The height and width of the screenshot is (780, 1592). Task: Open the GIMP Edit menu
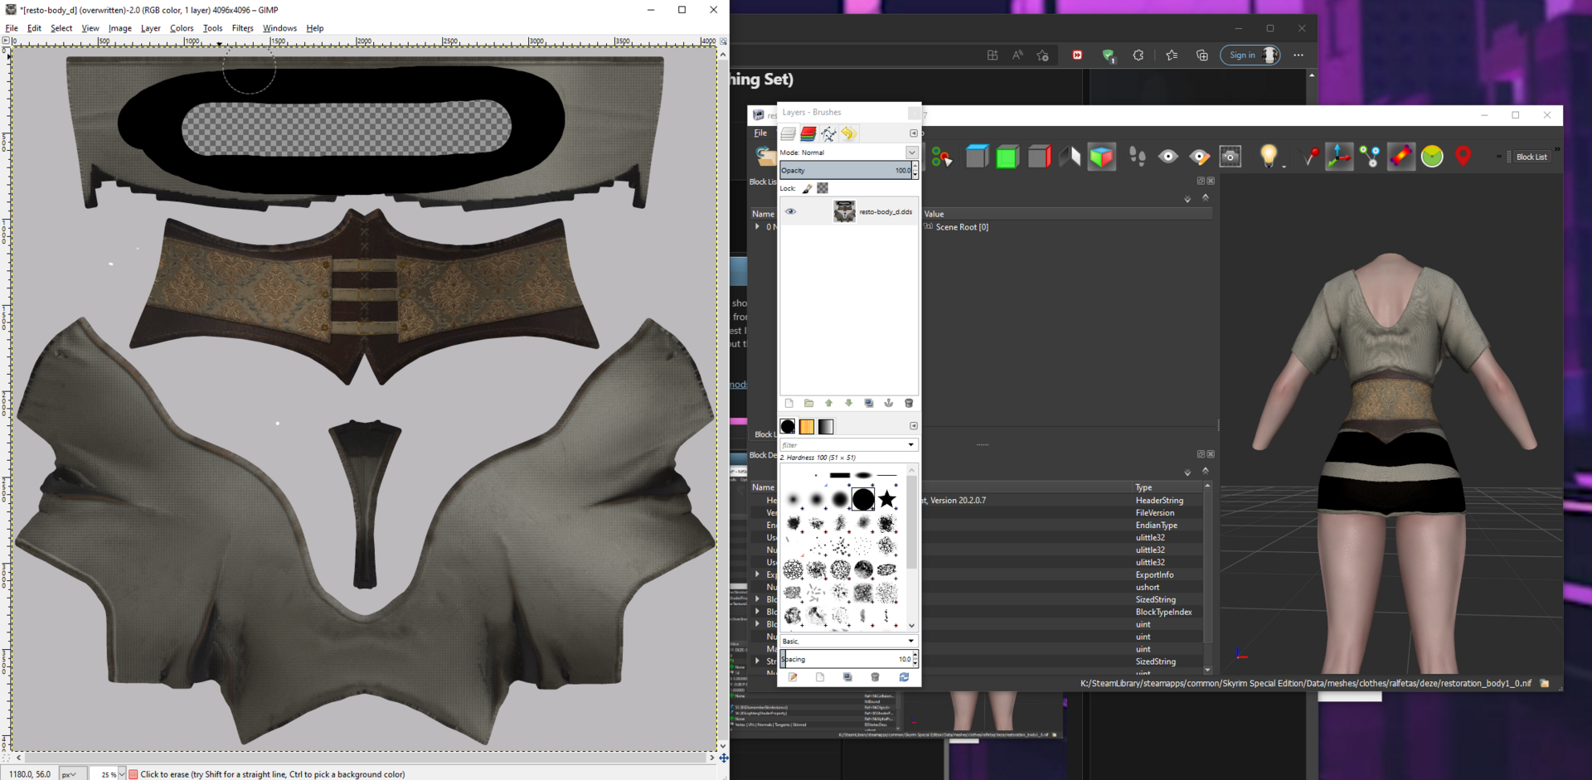tap(34, 28)
